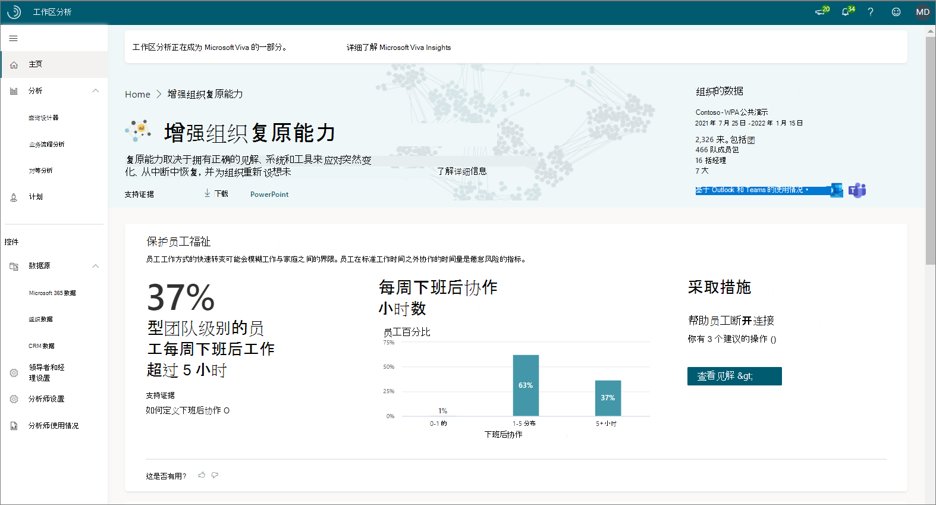
Task: Click the 16 括经理 text
Action: 711,161
